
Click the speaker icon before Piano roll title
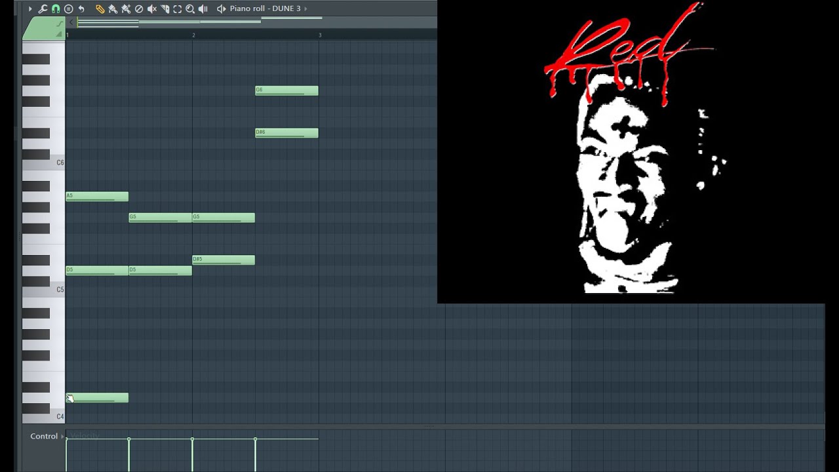(x=222, y=9)
